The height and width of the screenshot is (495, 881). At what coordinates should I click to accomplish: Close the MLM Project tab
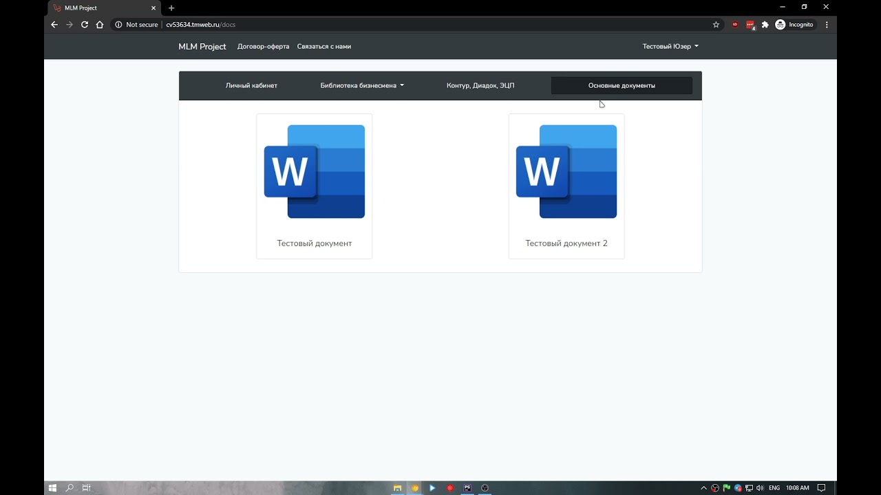pyautogui.click(x=153, y=8)
